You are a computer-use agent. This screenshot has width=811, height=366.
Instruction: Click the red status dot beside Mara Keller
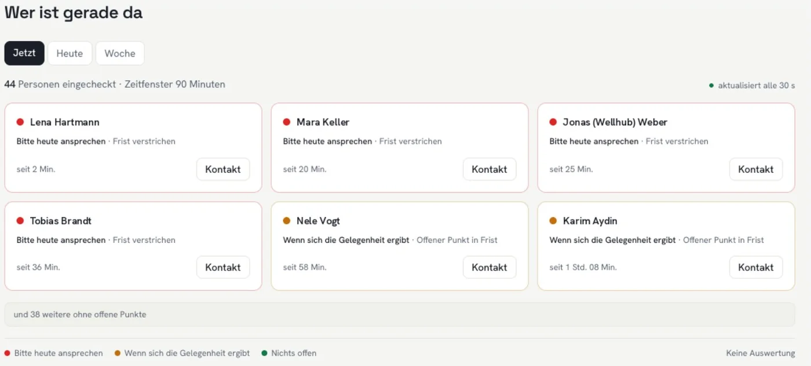pyautogui.click(x=287, y=122)
